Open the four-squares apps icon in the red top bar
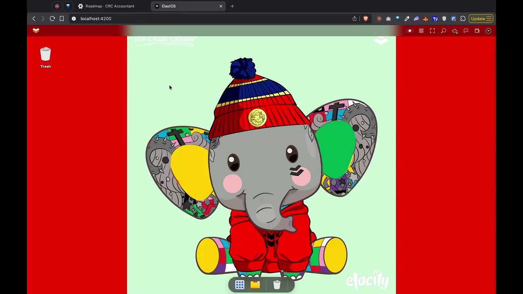The width and height of the screenshot is (523, 294). click(421, 31)
